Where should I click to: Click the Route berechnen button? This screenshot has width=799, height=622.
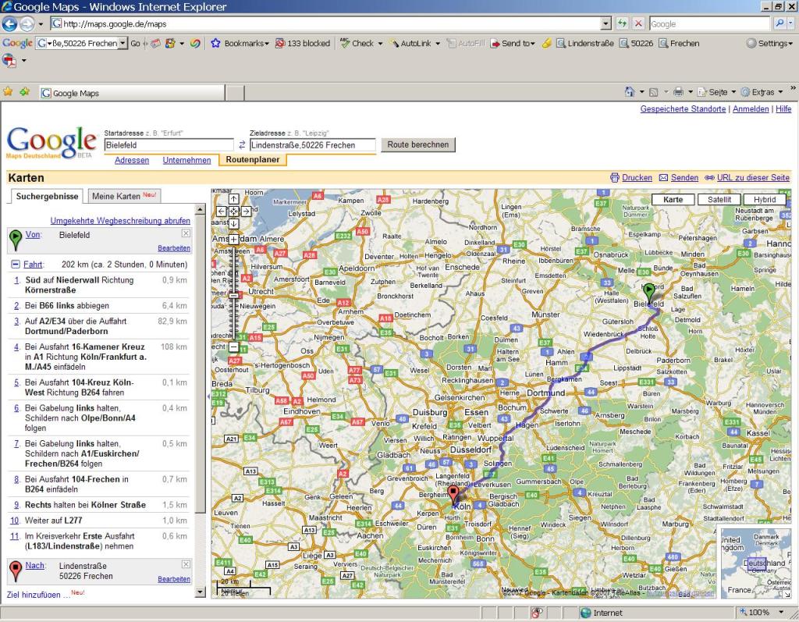click(418, 145)
